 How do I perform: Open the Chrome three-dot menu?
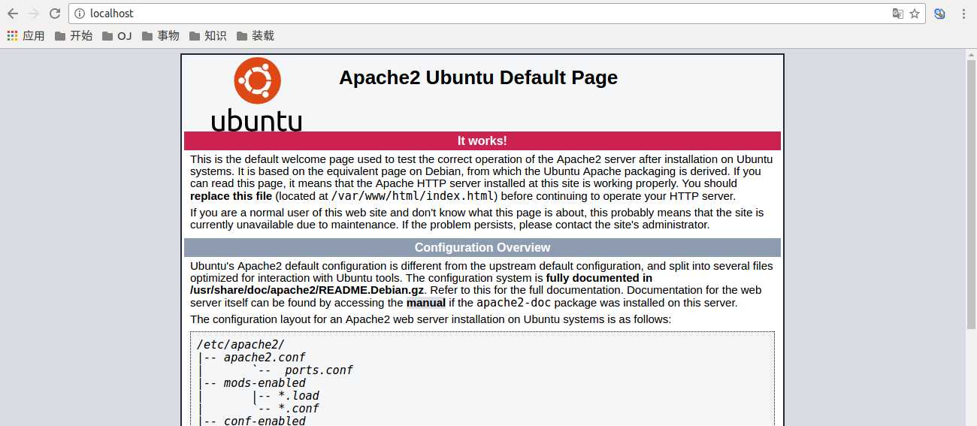963,14
